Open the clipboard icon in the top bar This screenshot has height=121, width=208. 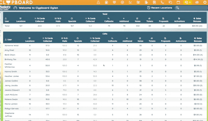point(154,2)
